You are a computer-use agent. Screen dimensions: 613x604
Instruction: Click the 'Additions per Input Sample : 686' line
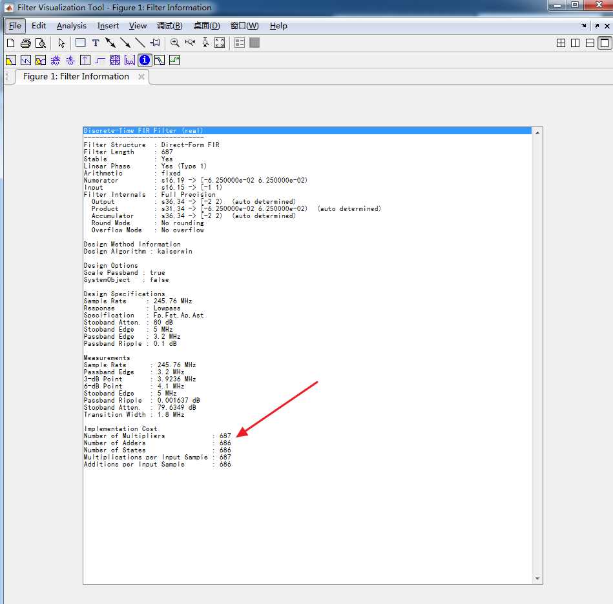(158, 464)
